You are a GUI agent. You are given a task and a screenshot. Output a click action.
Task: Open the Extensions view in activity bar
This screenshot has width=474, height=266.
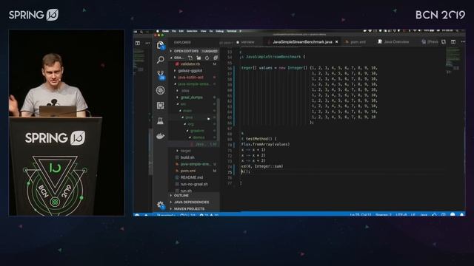(x=161, y=105)
